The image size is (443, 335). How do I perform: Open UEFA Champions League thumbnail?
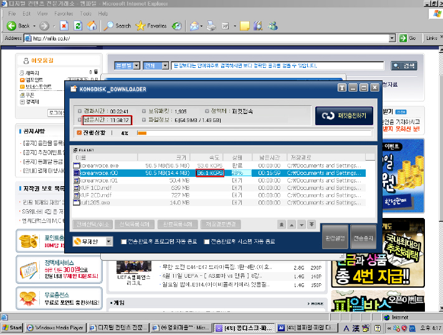133,267
